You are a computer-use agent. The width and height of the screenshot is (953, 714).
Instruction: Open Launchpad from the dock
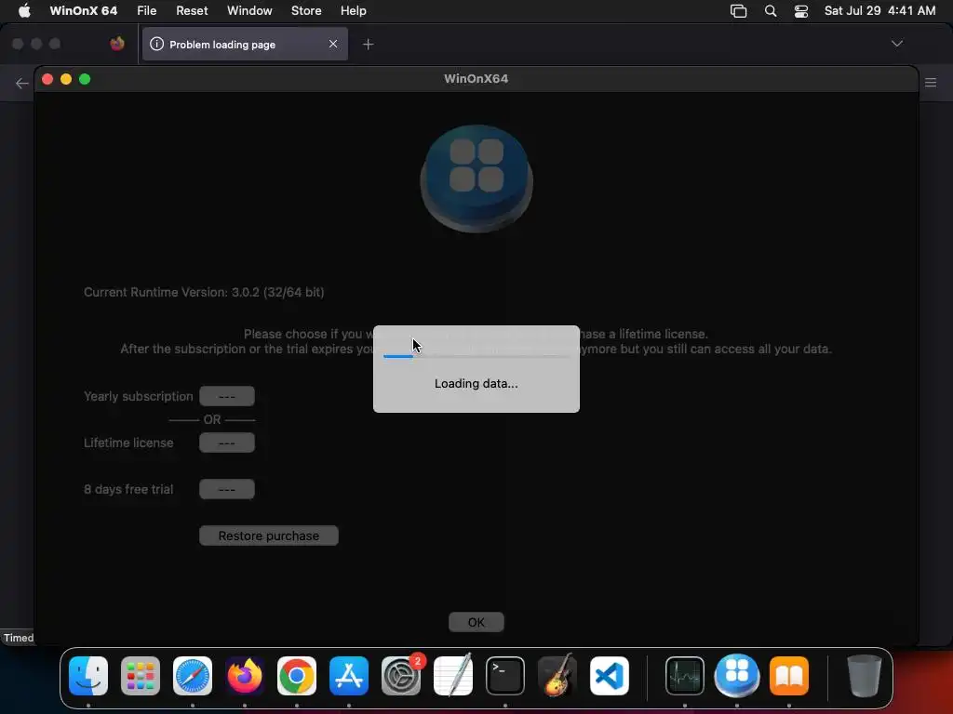point(141,676)
